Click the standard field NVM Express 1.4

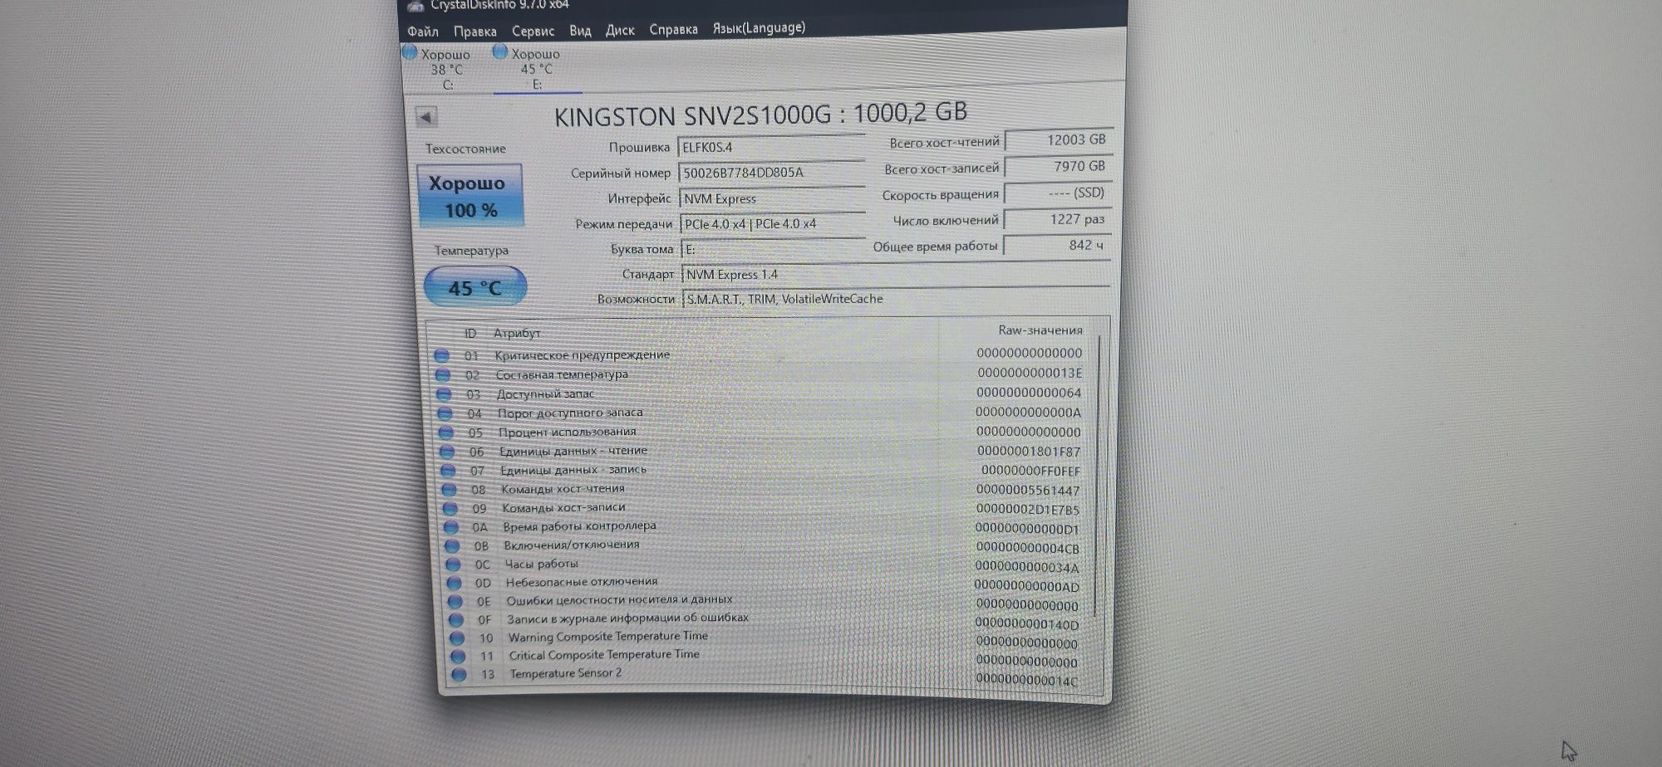(x=896, y=274)
